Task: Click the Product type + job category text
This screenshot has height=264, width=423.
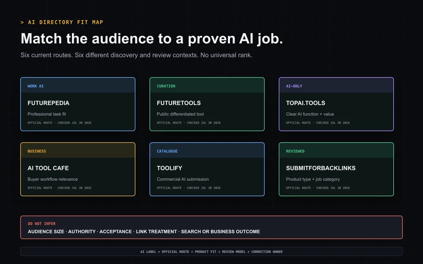Action: [x=313, y=179]
